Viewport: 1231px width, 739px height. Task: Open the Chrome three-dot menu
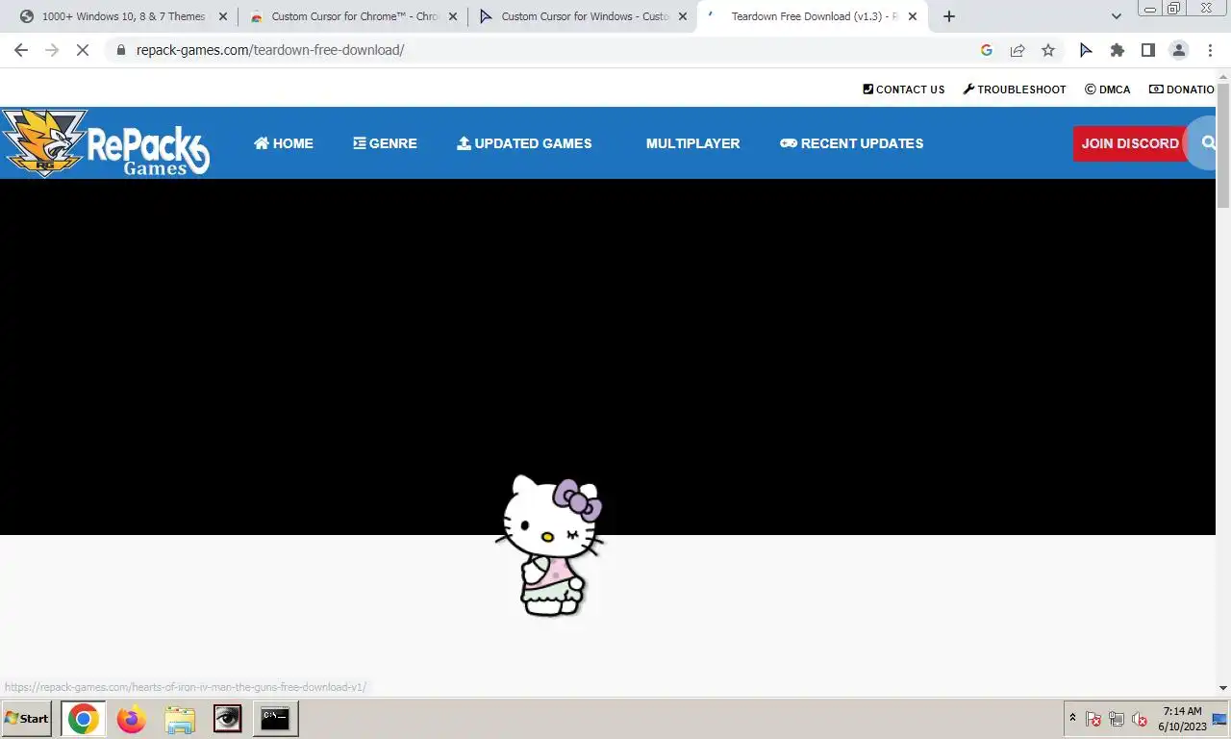(x=1209, y=50)
